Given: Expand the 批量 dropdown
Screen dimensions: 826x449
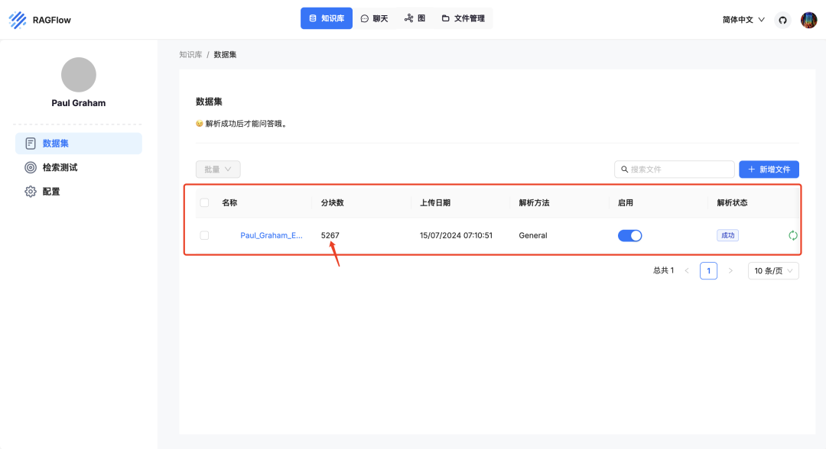Looking at the screenshot, I should (x=218, y=169).
